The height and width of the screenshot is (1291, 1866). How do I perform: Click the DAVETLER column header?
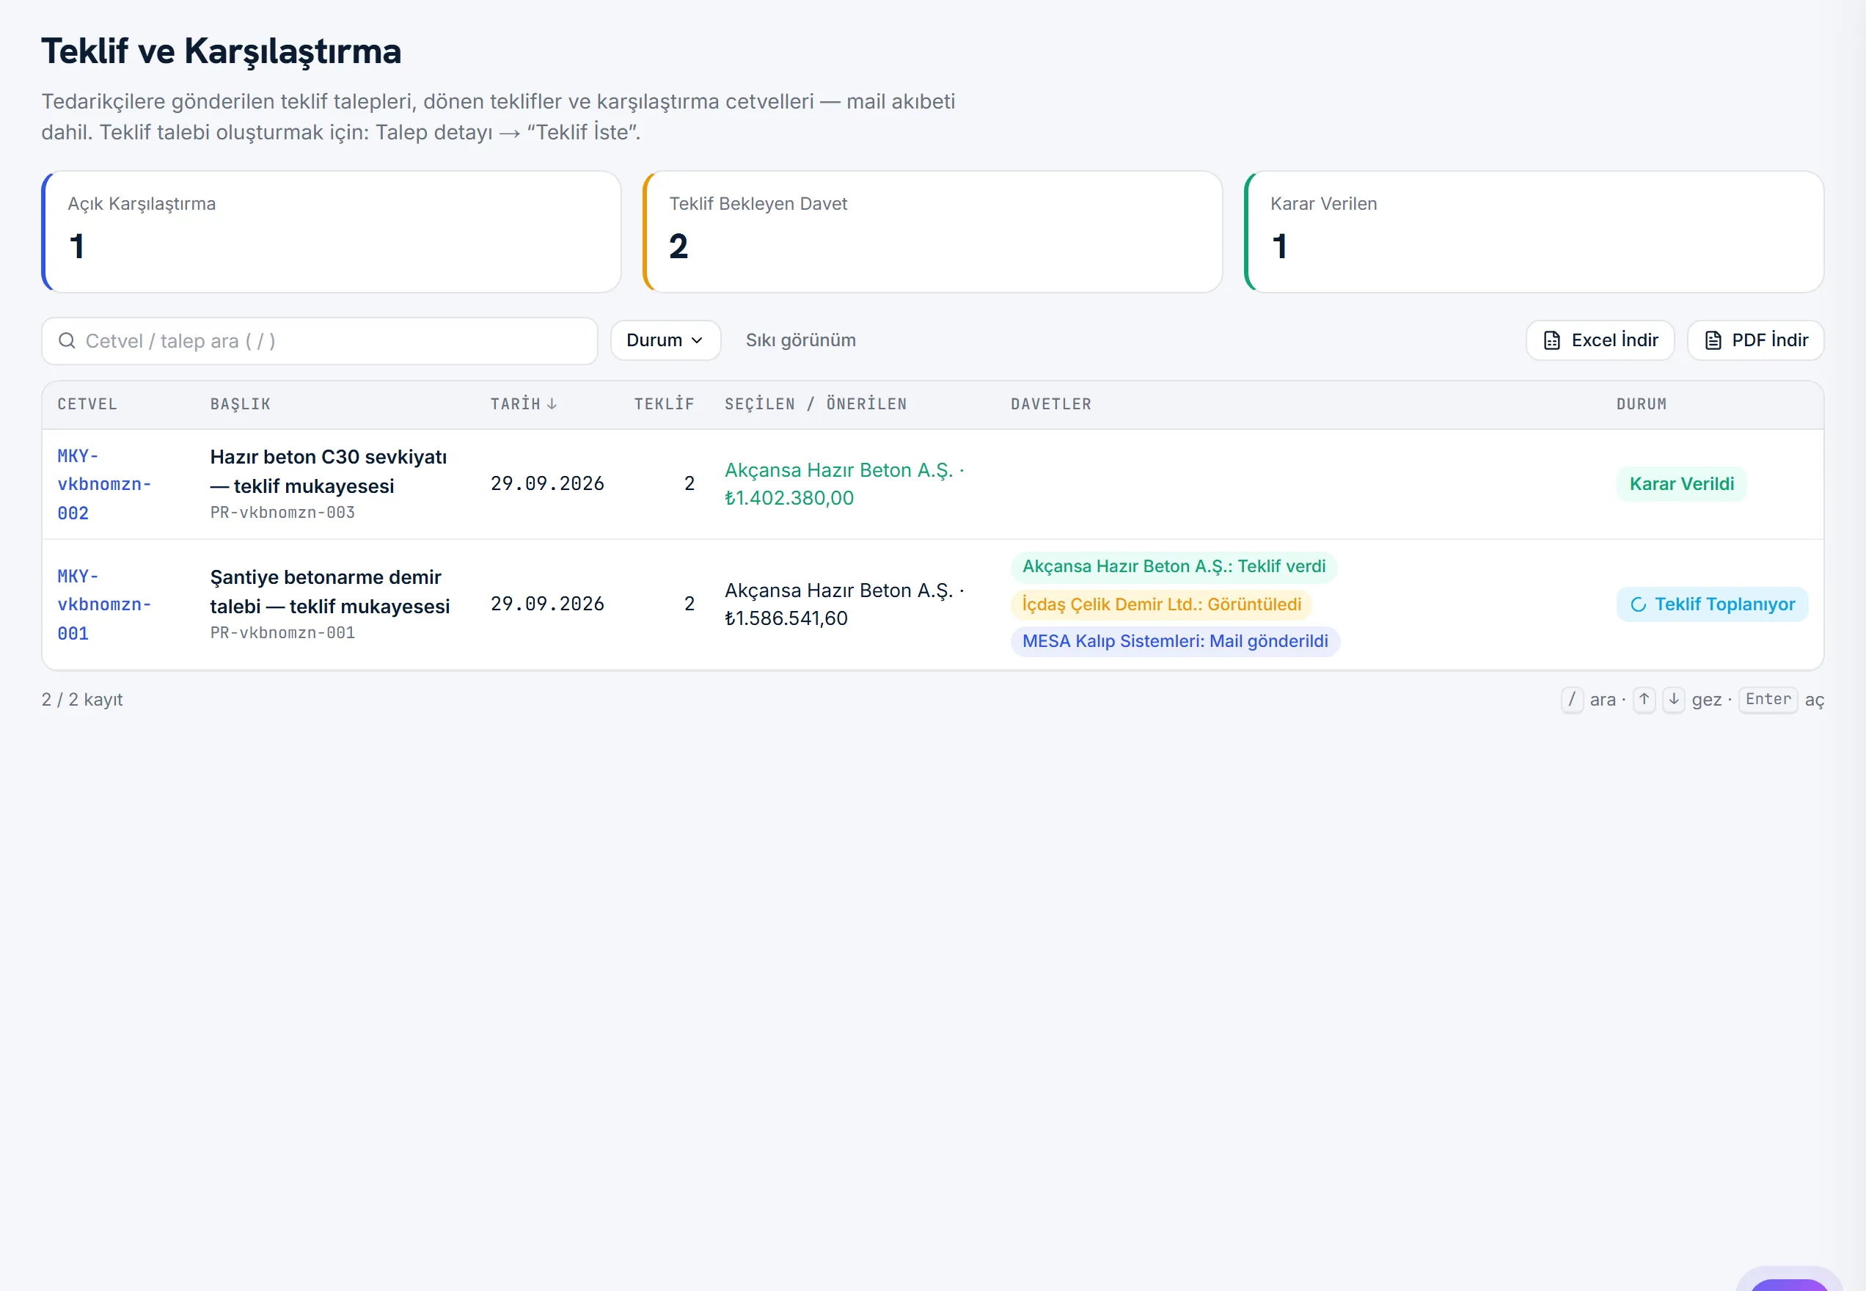click(1050, 403)
